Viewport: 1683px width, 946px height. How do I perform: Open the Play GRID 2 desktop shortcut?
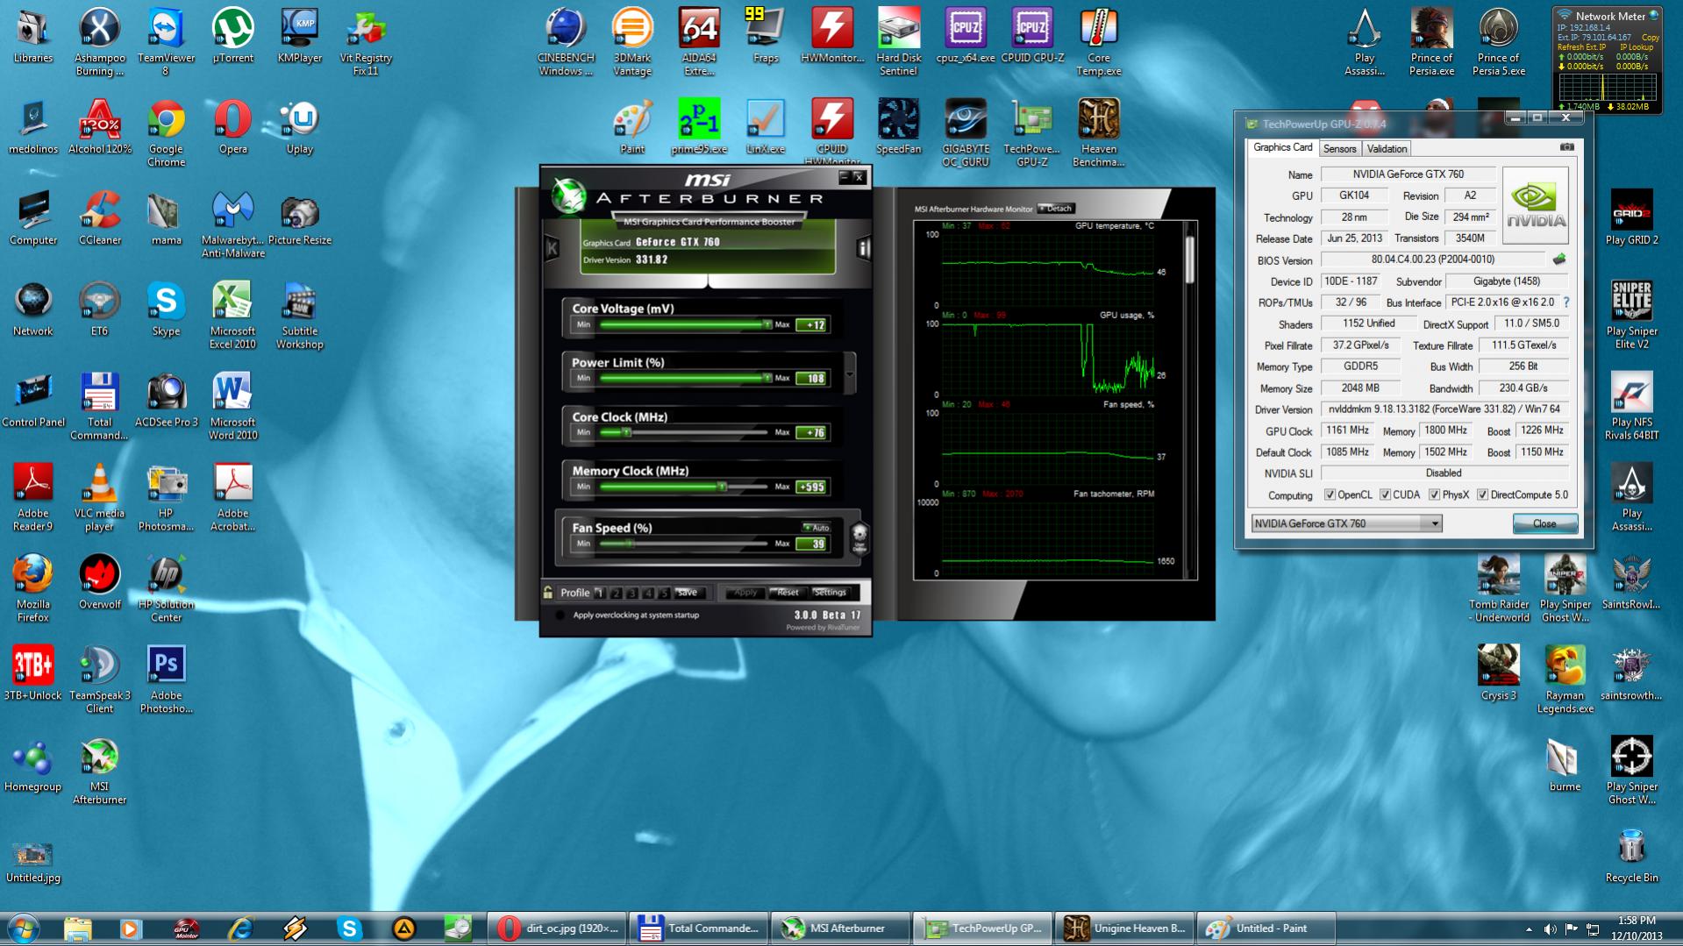tap(1631, 217)
